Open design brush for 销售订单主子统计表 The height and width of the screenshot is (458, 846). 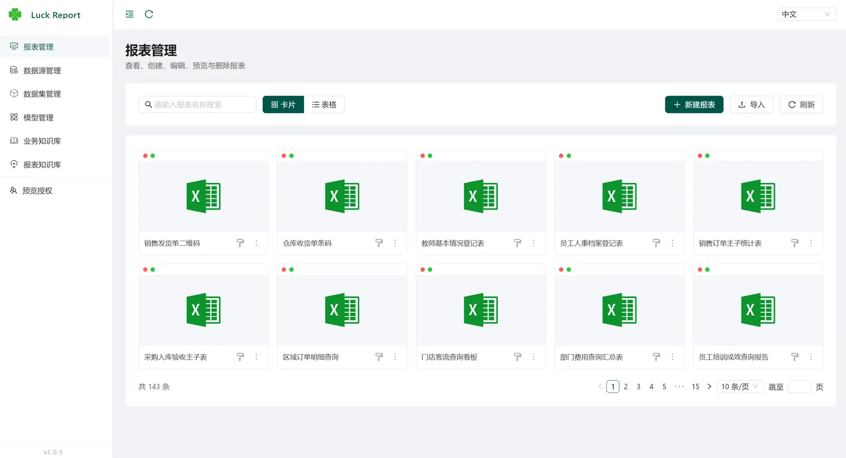(x=795, y=243)
